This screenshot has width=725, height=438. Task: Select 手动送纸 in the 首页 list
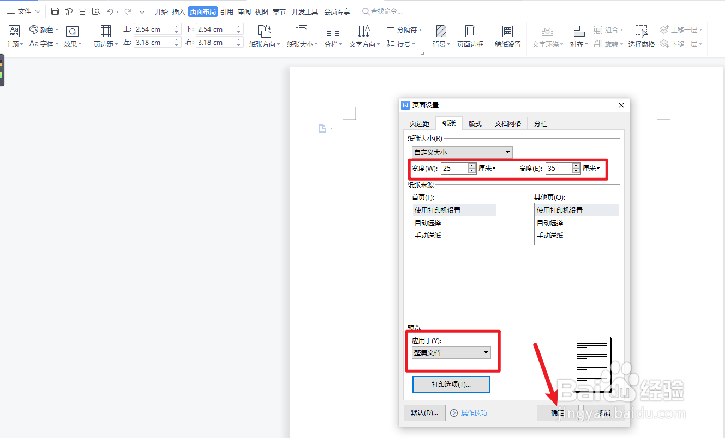[x=429, y=235]
